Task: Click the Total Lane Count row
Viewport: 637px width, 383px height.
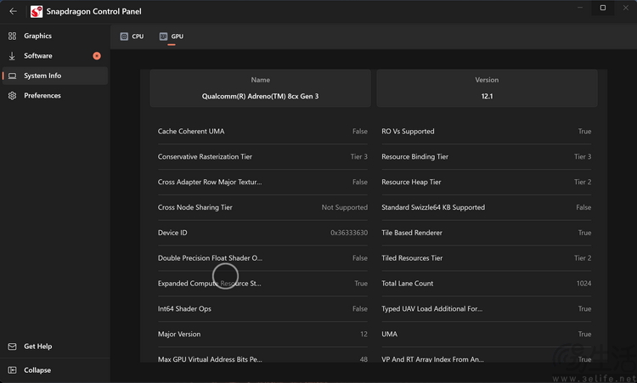Action: coord(486,284)
